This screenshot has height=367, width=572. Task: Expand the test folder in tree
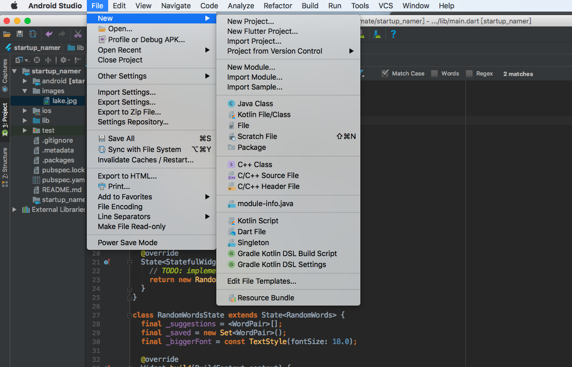[25, 130]
